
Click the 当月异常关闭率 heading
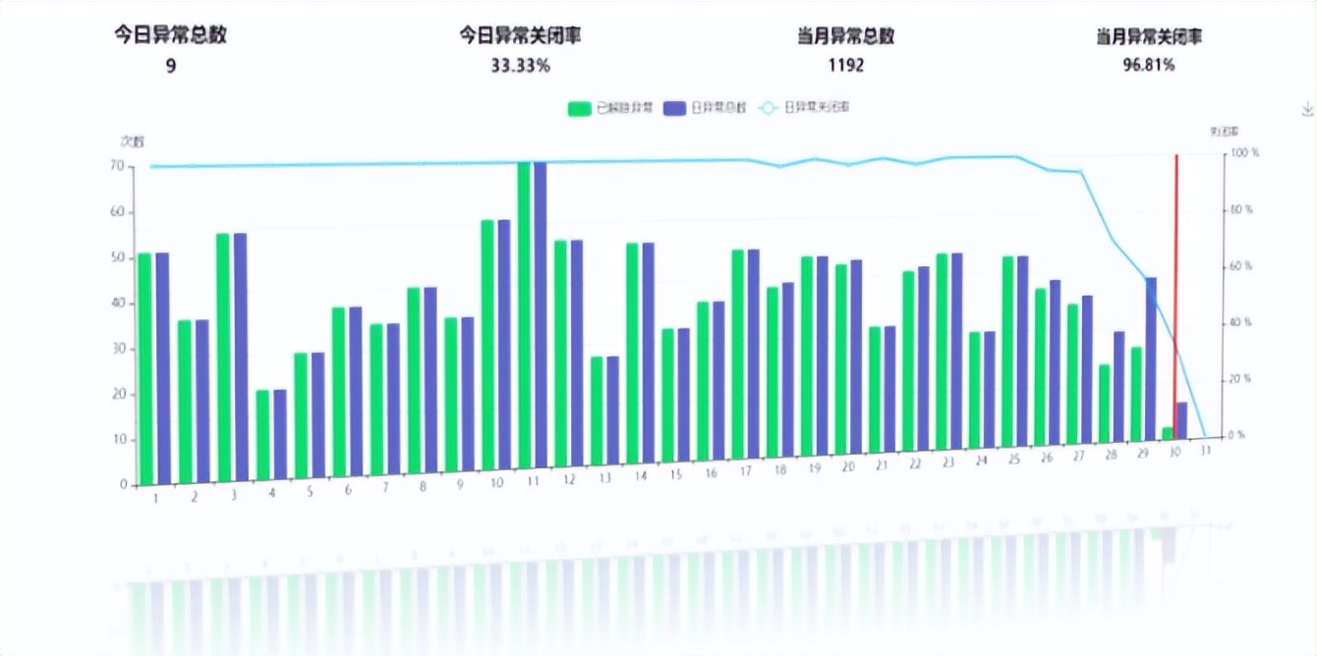tap(1149, 36)
